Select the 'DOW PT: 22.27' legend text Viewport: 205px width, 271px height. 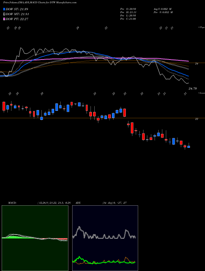[x=17, y=19]
